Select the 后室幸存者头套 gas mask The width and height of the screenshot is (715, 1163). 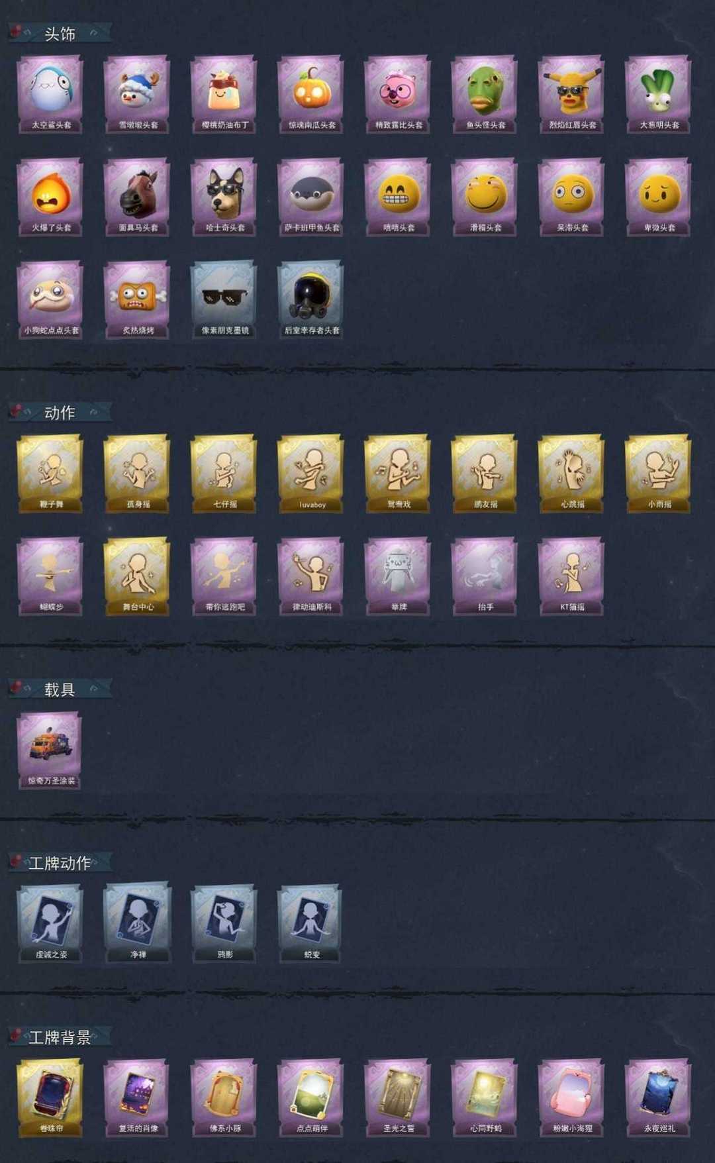(310, 299)
